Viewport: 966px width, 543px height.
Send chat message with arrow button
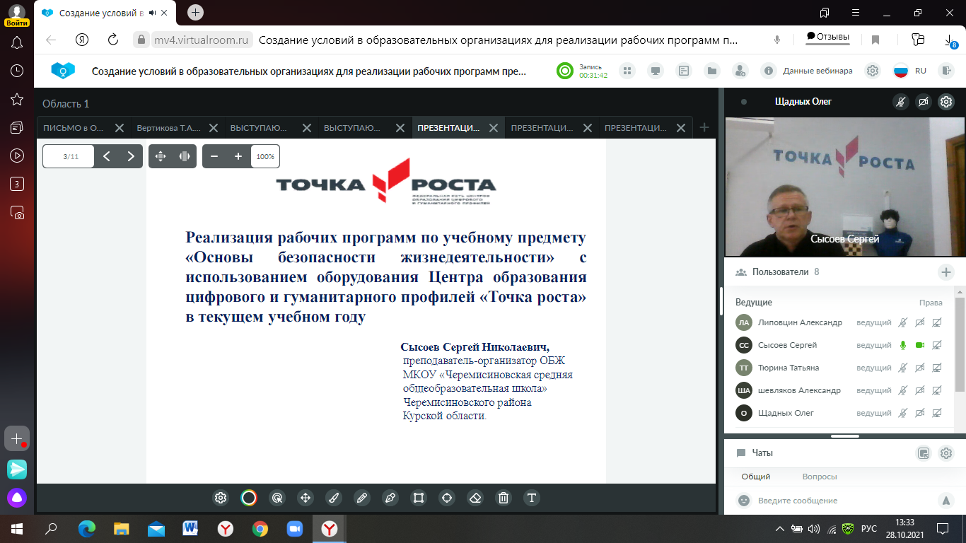click(946, 501)
